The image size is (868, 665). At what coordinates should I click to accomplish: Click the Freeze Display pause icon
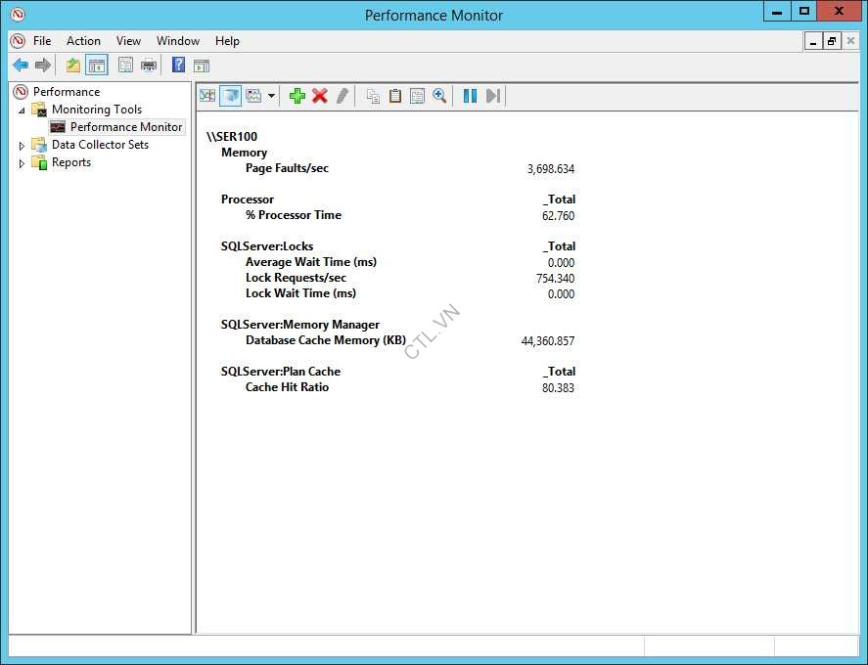coord(470,95)
